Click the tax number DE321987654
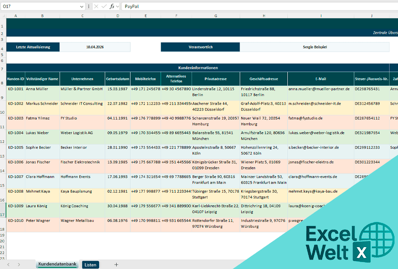 point(372,137)
